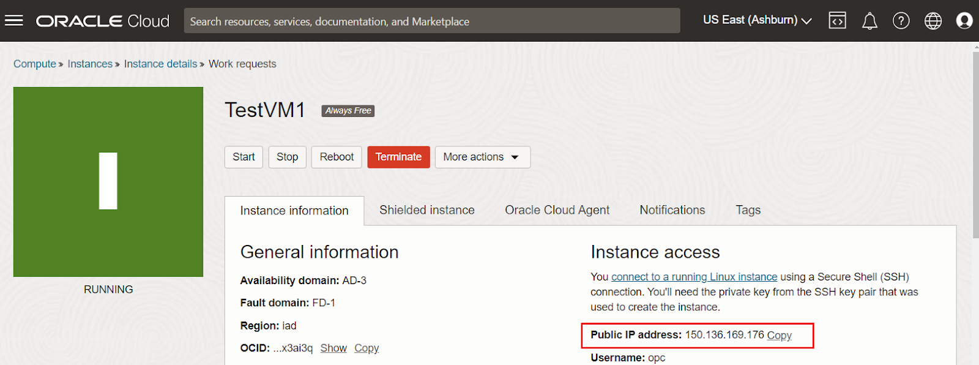Screen dimensions: 979x365
Task: Click the Stop instance button
Action: 287,157
